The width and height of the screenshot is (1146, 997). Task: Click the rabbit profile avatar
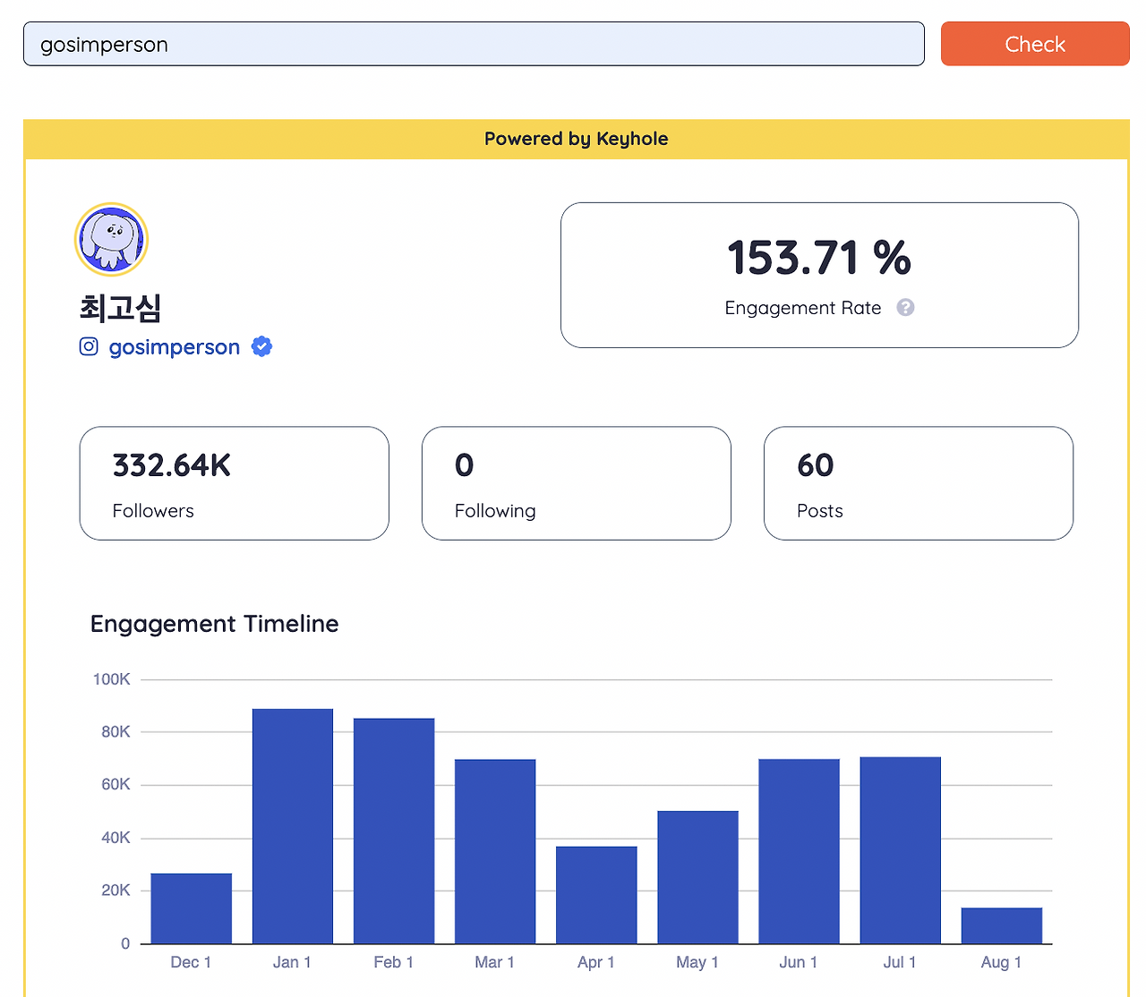coord(111,239)
